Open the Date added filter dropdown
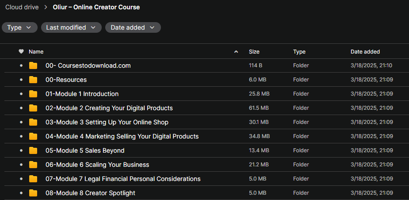 [x=133, y=27]
